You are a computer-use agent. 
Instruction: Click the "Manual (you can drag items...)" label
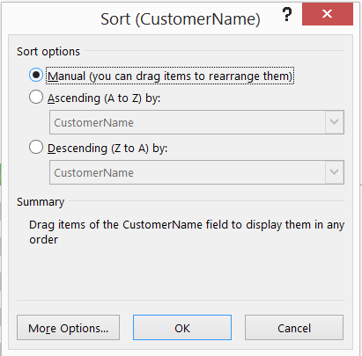[170, 76]
